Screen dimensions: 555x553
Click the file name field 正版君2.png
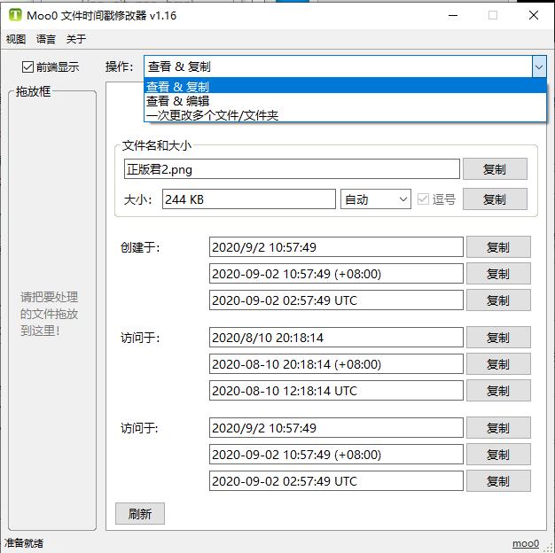[x=292, y=169]
